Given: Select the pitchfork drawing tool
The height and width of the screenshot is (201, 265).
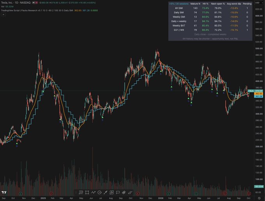Looking at the screenshot, I should point(124,192).
